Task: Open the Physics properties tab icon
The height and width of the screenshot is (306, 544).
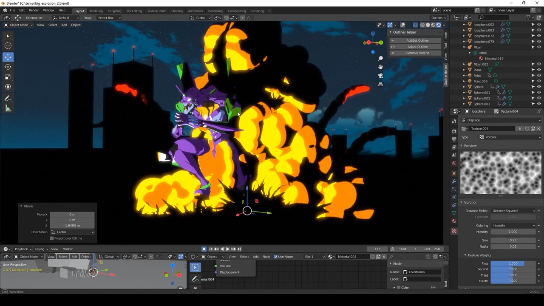Action: click(x=454, y=197)
